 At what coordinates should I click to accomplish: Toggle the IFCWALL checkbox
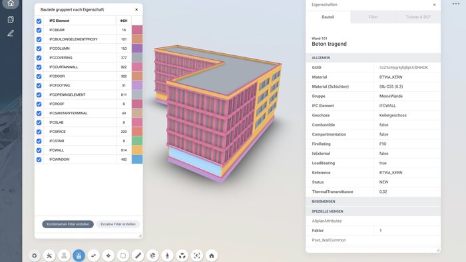(39, 150)
